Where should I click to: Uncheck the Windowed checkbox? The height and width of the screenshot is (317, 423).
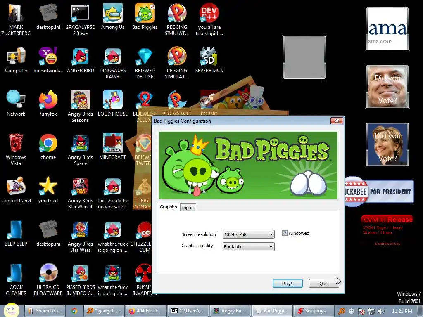pyautogui.click(x=285, y=233)
